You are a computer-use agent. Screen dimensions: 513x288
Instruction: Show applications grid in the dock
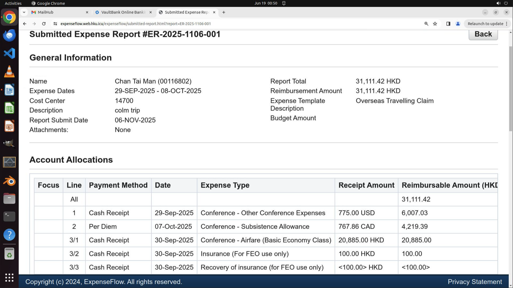click(x=9, y=277)
